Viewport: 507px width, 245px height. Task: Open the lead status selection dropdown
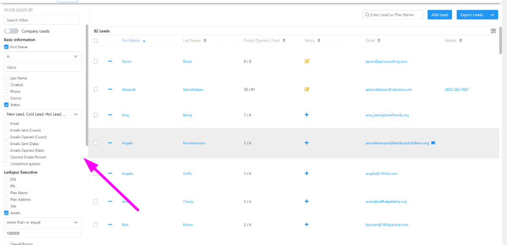(43, 114)
